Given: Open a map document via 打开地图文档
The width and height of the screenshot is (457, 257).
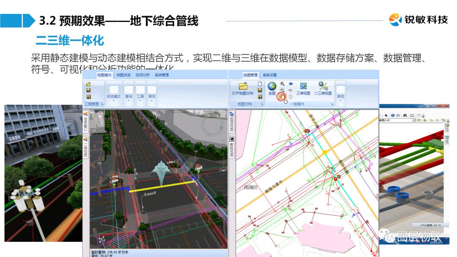Looking at the screenshot, I should click(242, 89).
